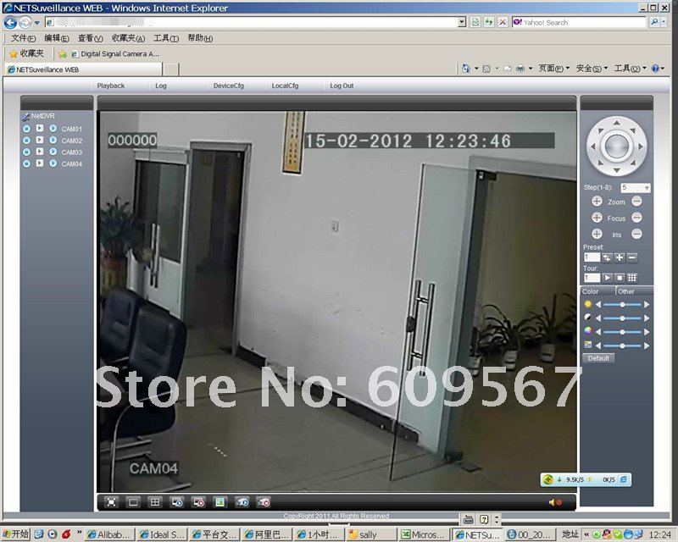Open the Playback page
678x542 pixels.
111,86
